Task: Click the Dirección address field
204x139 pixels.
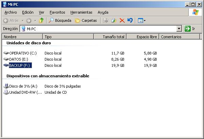Action: coord(99,29)
